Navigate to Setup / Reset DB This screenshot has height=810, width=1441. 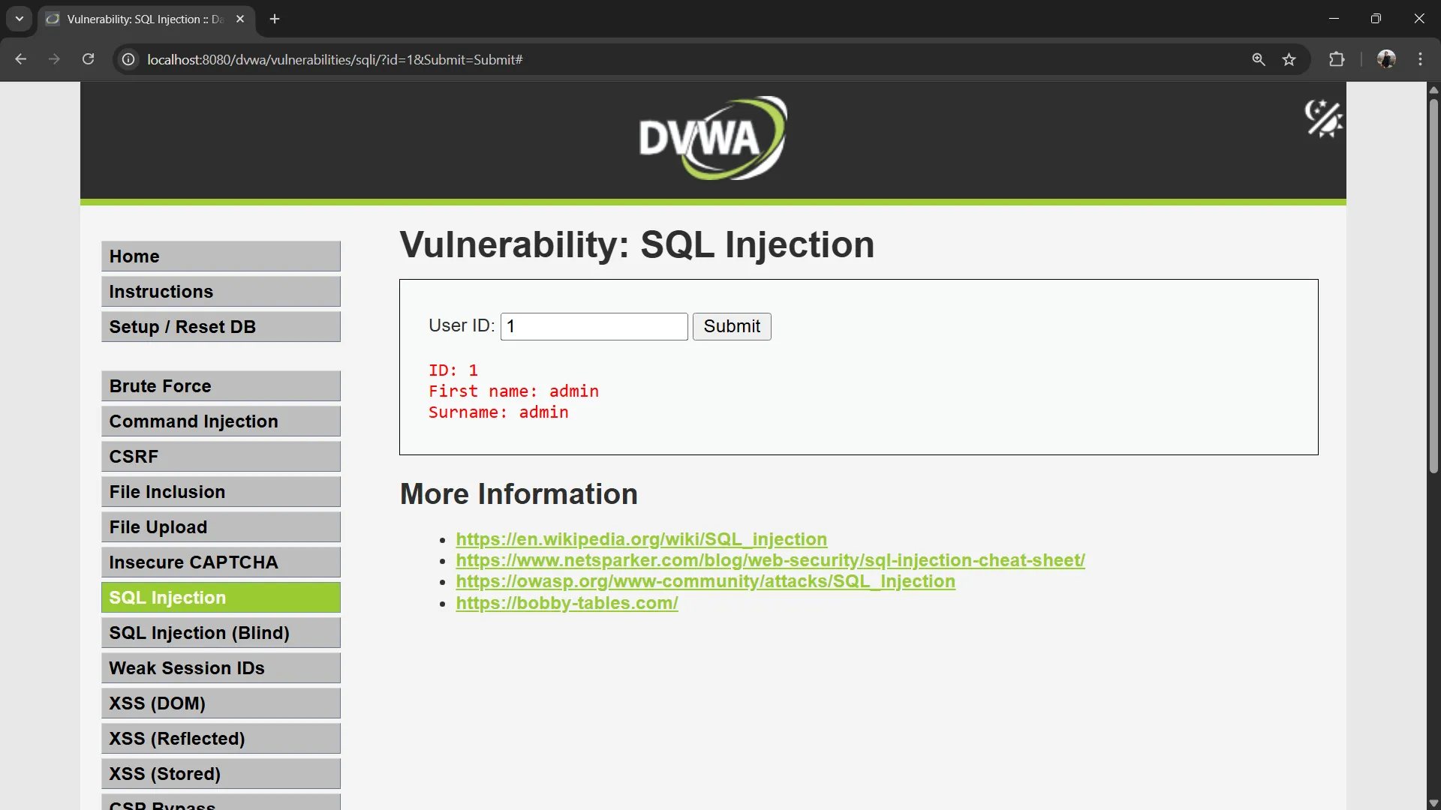[221, 326]
